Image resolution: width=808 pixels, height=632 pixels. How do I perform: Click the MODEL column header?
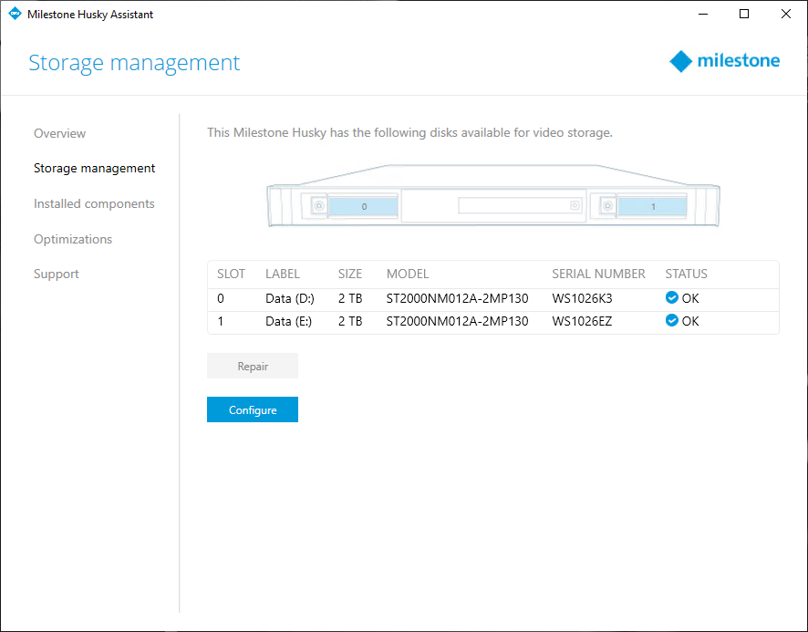pyautogui.click(x=408, y=274)
